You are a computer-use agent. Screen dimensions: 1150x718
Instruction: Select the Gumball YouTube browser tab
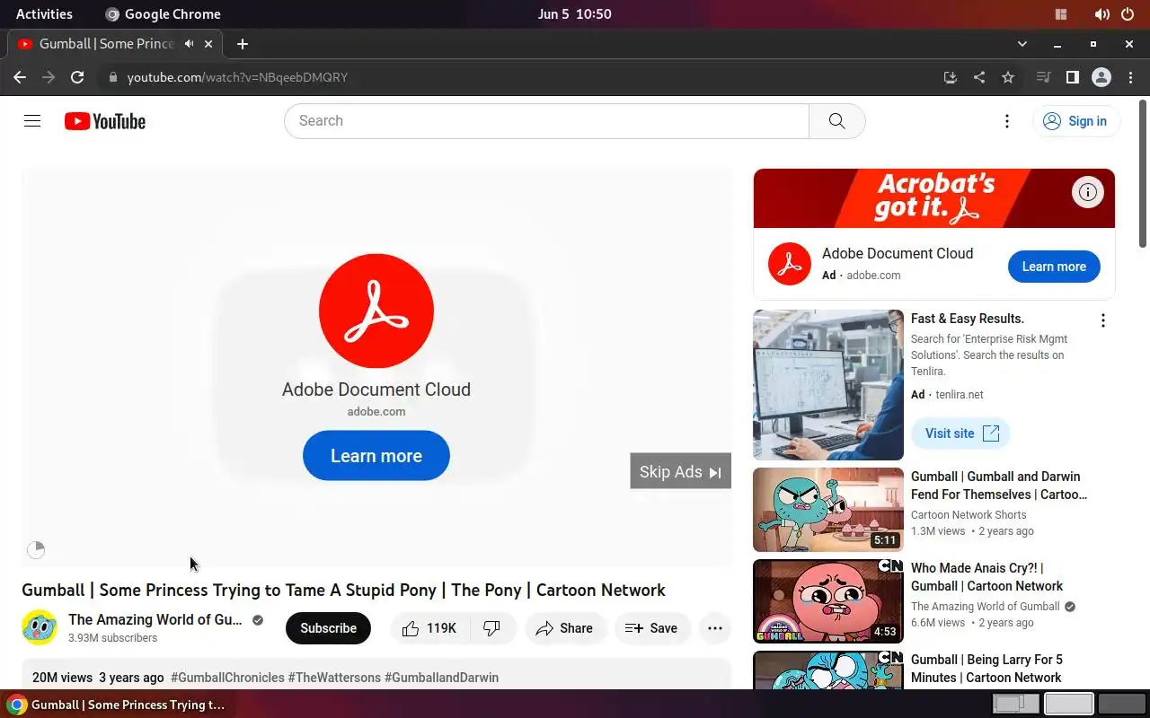115,44
